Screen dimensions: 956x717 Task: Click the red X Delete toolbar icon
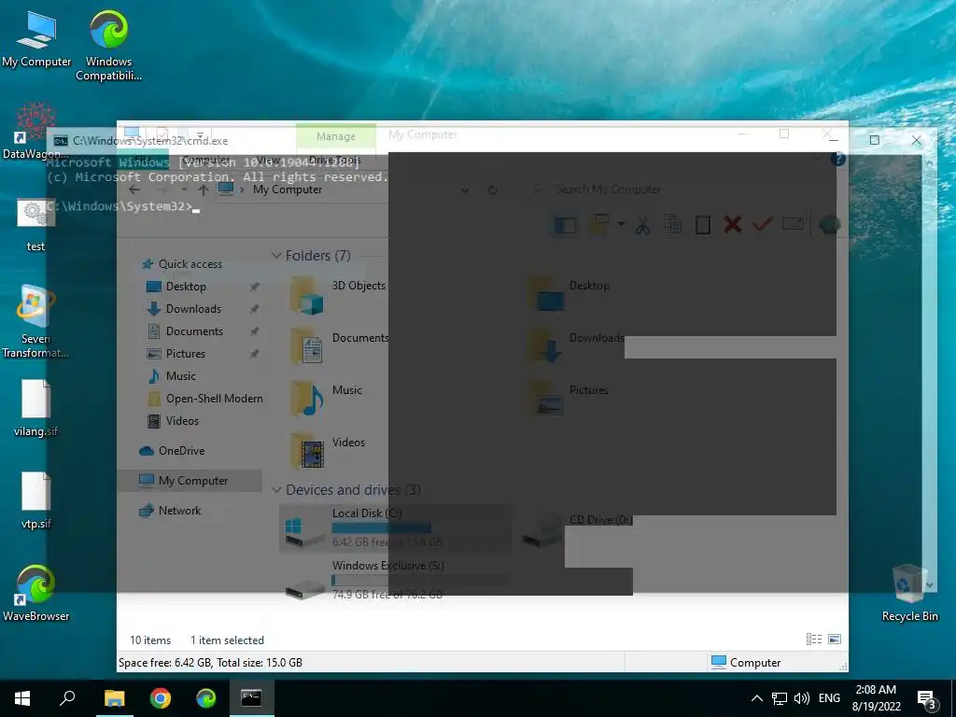coord(733,224)
